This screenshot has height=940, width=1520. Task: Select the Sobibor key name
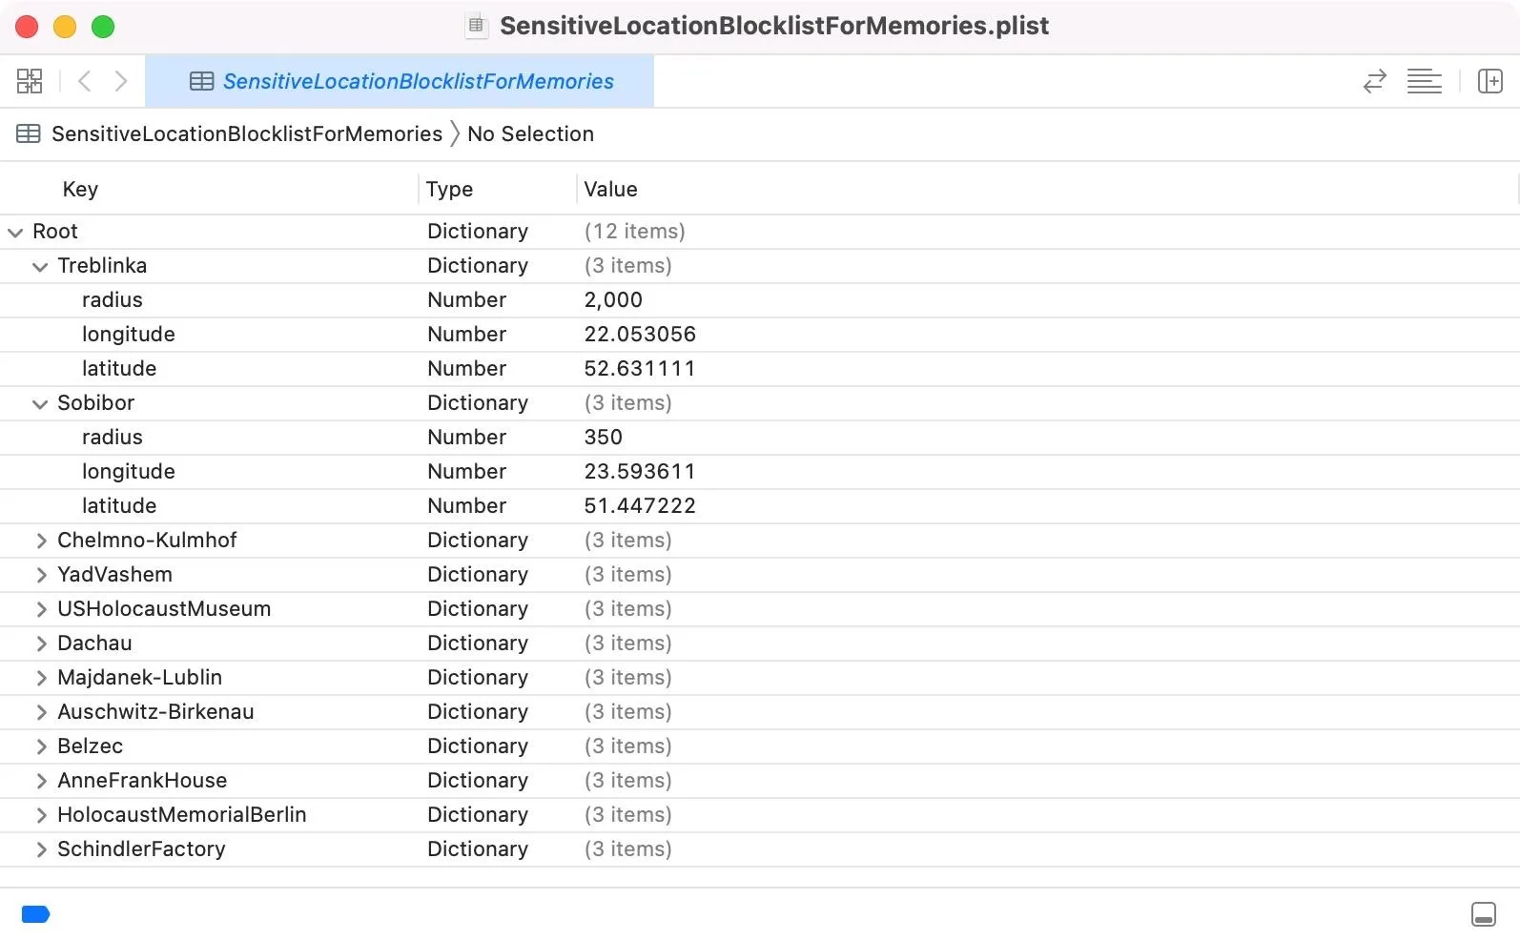click(95, 402)
